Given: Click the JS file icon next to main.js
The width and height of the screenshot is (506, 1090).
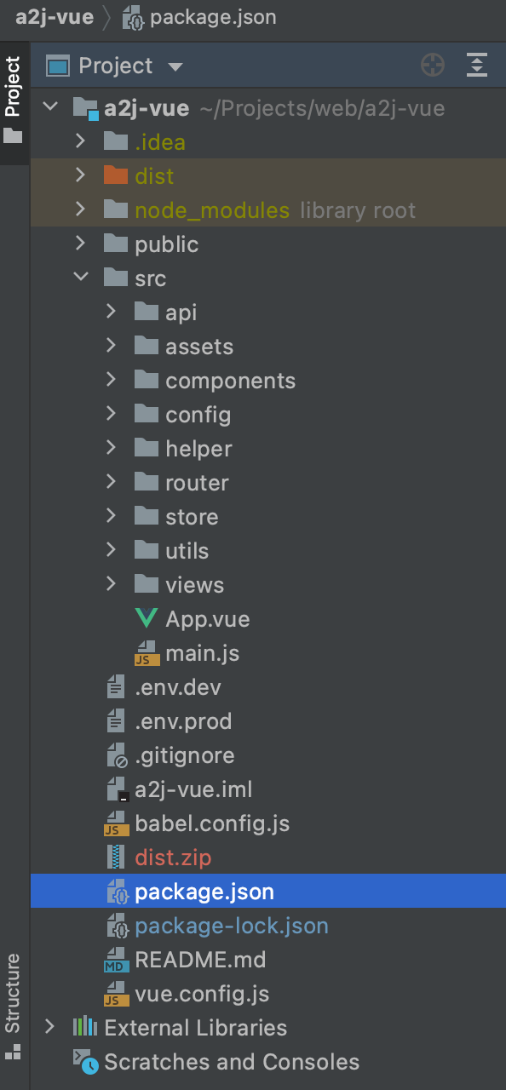Looking at the screenshot, I should click(x=147, y=653).
